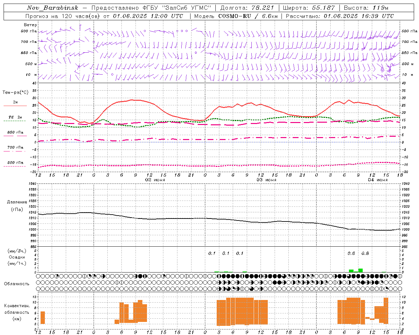The height and width of the screenshot is (335, 419).
Task: Click the Конвективн. convective cloud label
Action: 17,306
